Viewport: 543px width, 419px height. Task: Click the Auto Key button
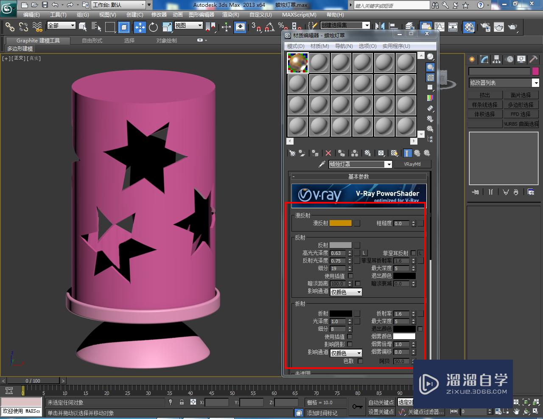coord(381,402)
